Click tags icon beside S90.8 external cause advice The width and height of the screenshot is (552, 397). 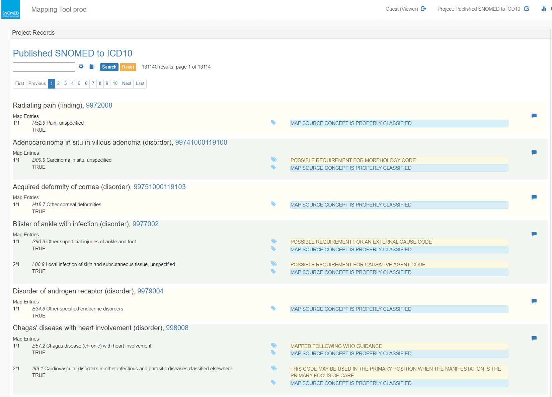[274, 241]
